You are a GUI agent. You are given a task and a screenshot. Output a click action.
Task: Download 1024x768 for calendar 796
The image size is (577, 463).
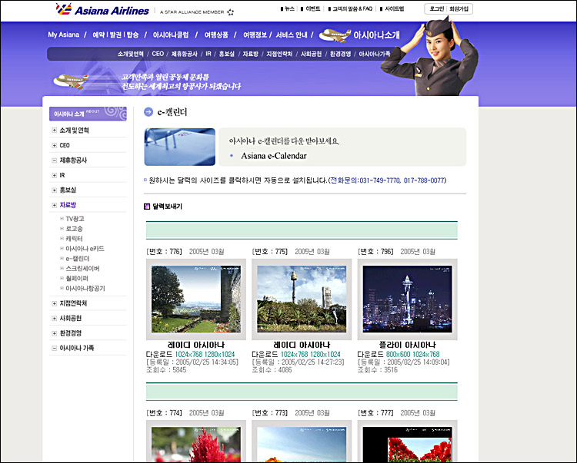[x=425, y=354]
